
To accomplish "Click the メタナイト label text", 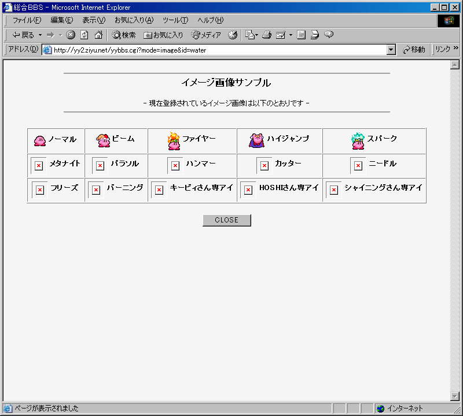I will pyautogui.click(x=65, y=164).
